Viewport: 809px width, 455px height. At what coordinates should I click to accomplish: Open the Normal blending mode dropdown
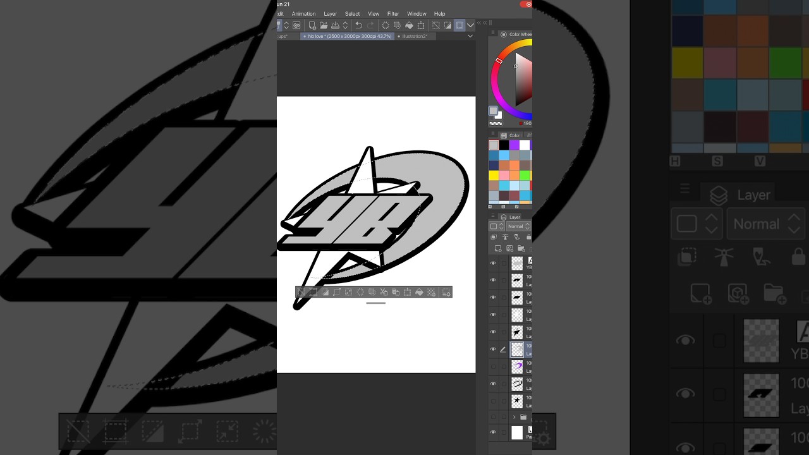519,226
